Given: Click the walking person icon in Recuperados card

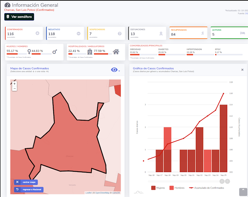Looking at the screenshot, I should [203, 33].
